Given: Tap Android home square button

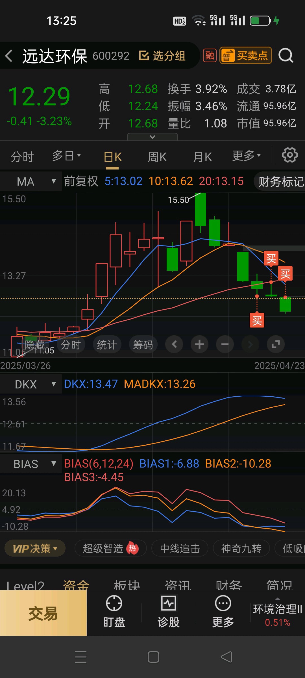Looking at the screenshot, I should coord(153,657).
